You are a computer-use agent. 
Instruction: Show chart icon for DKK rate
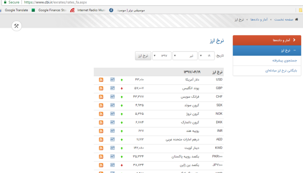112,122
